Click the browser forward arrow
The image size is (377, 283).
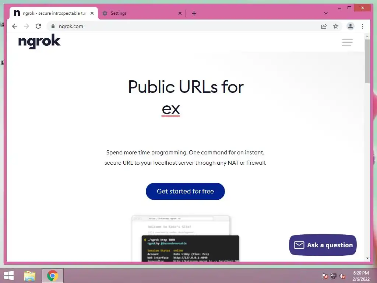[27, 26]
